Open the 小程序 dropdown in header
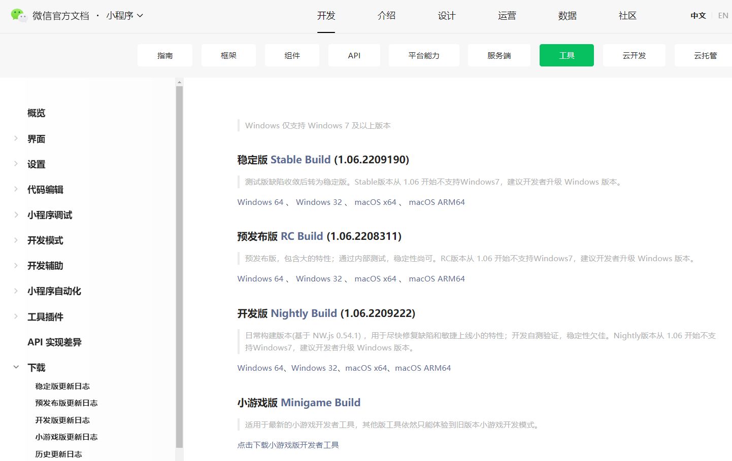 [125, 16]
